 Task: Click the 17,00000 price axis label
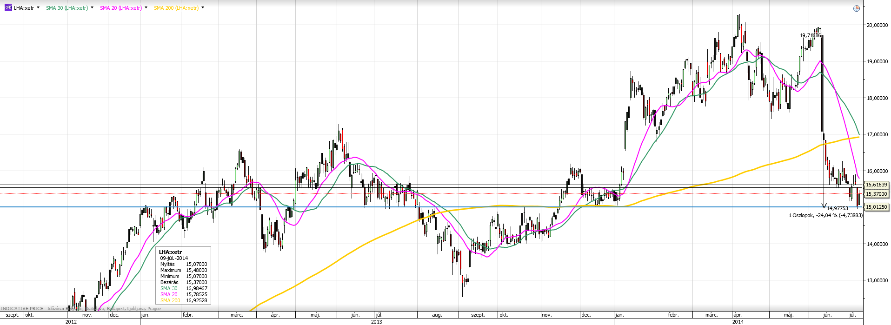(877, 134)
